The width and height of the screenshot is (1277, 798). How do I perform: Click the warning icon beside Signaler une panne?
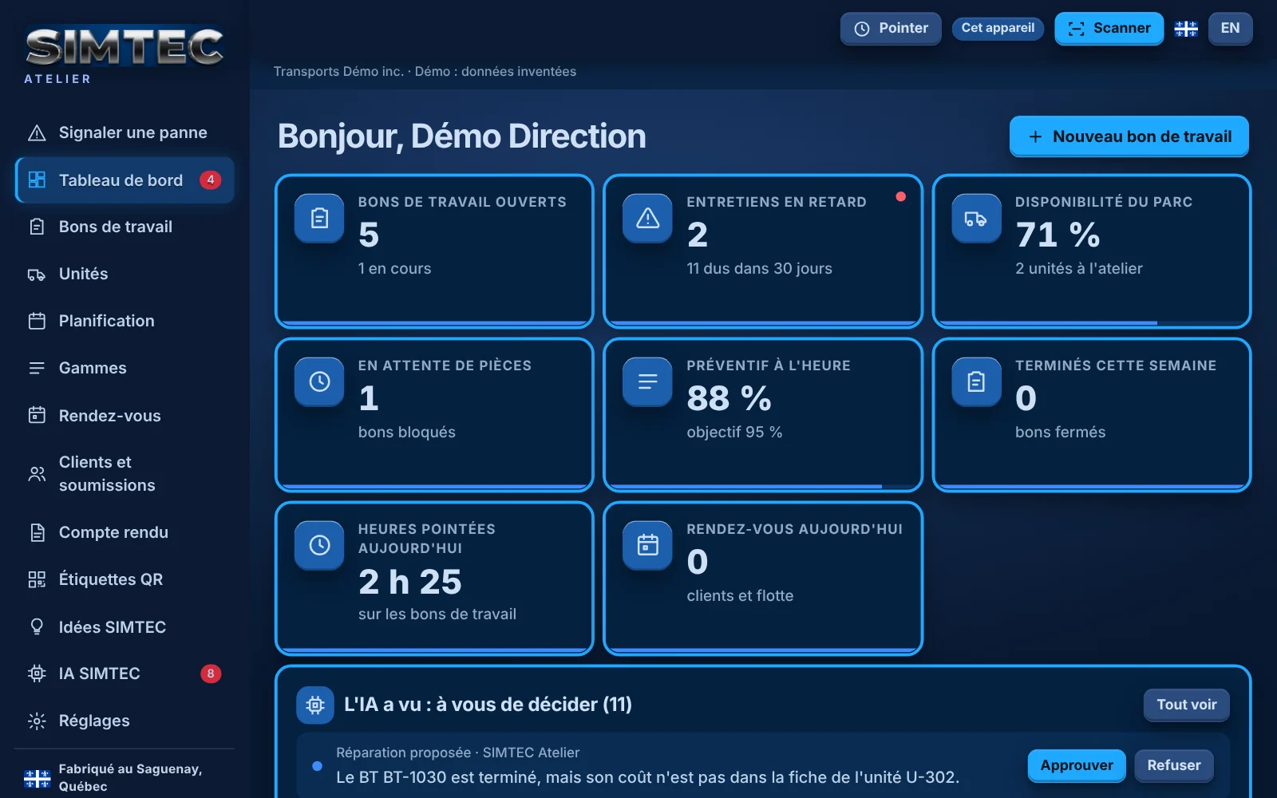37,132
